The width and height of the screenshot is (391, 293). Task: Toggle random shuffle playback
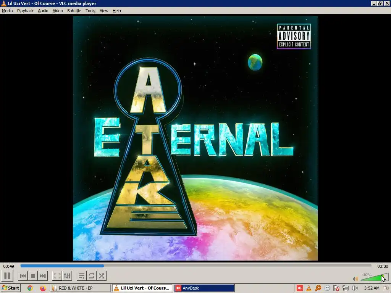[102, 276]
